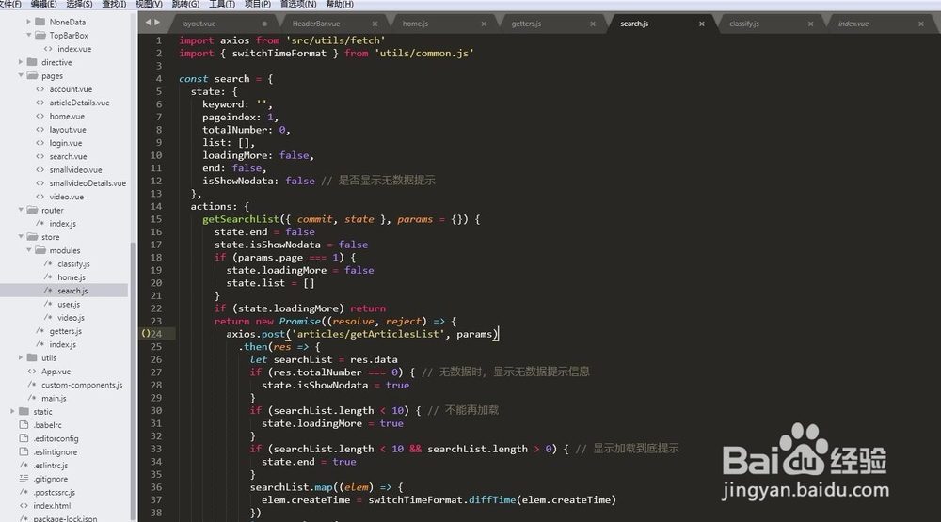Click the isShowNodata state property on line 12

(238, 181)
